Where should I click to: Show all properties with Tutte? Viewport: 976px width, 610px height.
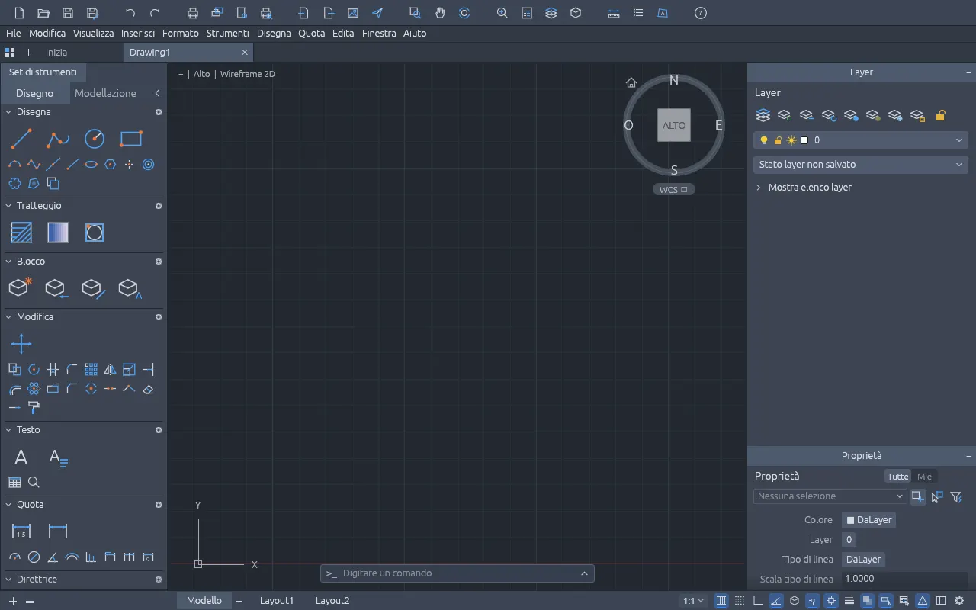click(897, 477)
